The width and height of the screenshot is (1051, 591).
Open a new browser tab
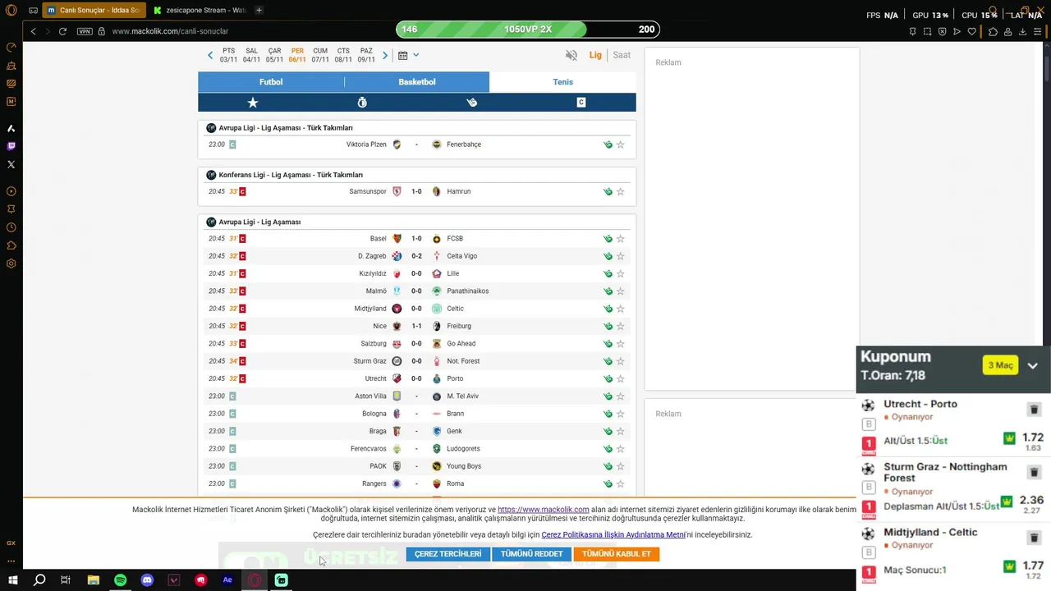coord(259,11)
